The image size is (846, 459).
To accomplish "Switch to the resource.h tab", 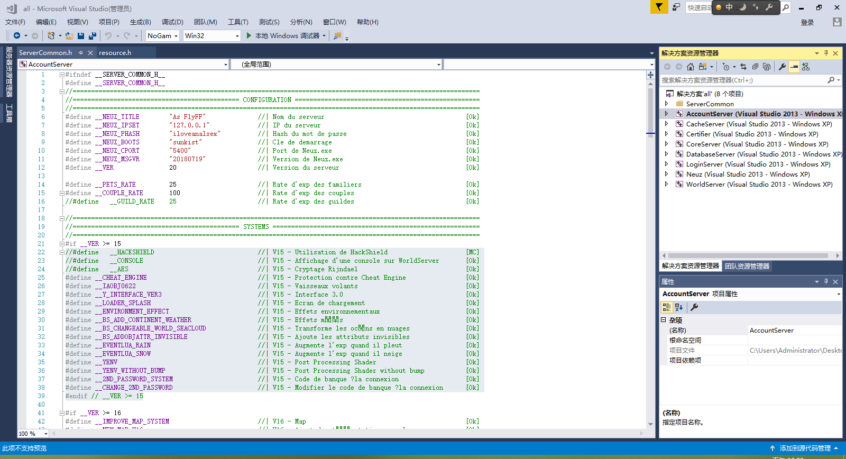I will pyautogui.click(x=115, y=53).
